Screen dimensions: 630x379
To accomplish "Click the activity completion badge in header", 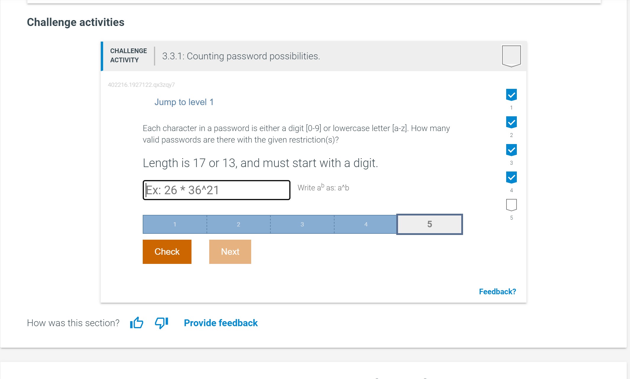I will [511, 56].
